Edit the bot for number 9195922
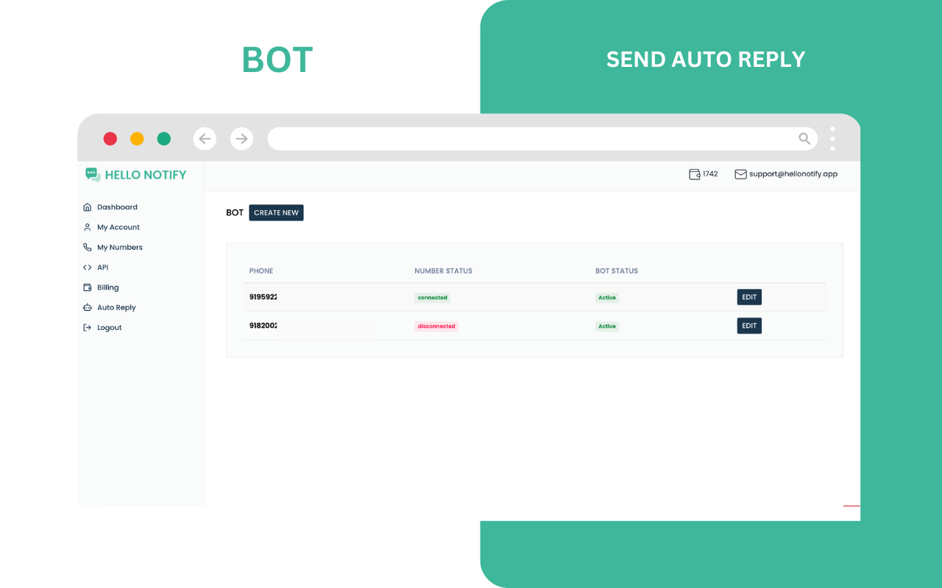Screen dimensions: 942x588 [x=749, y=297]
